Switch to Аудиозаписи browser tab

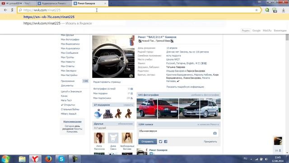click(x=54, y=3)
